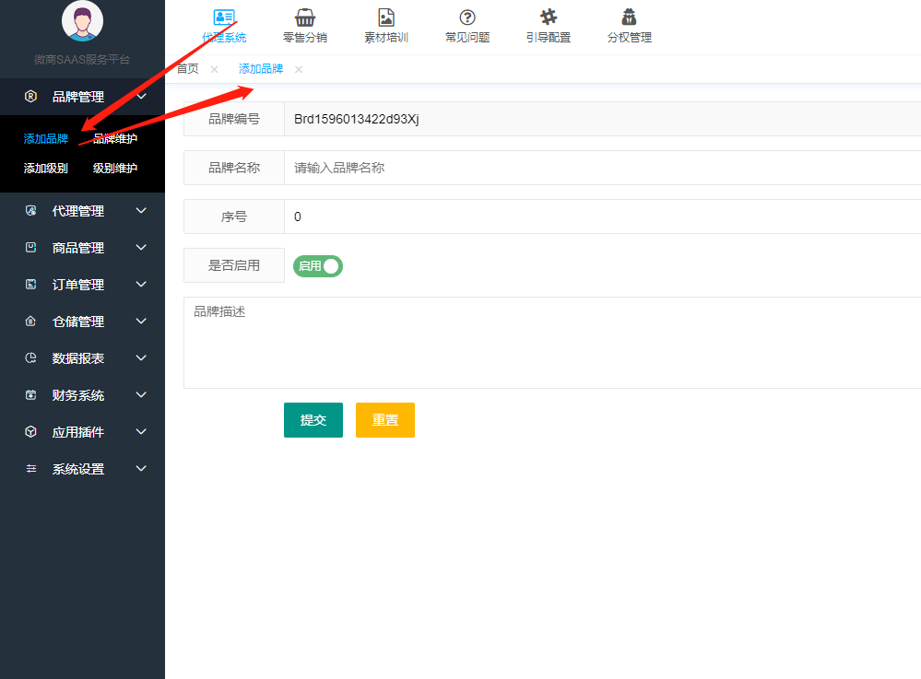Expand the 商品管理 menu chevron
Viewport: 921px width, 679px height.
point(141,248)
